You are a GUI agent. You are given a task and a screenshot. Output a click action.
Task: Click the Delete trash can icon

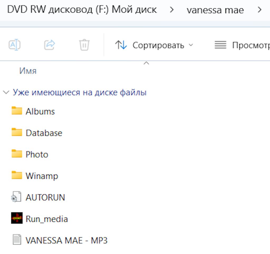pyautogui.click(x=84, y=45)
